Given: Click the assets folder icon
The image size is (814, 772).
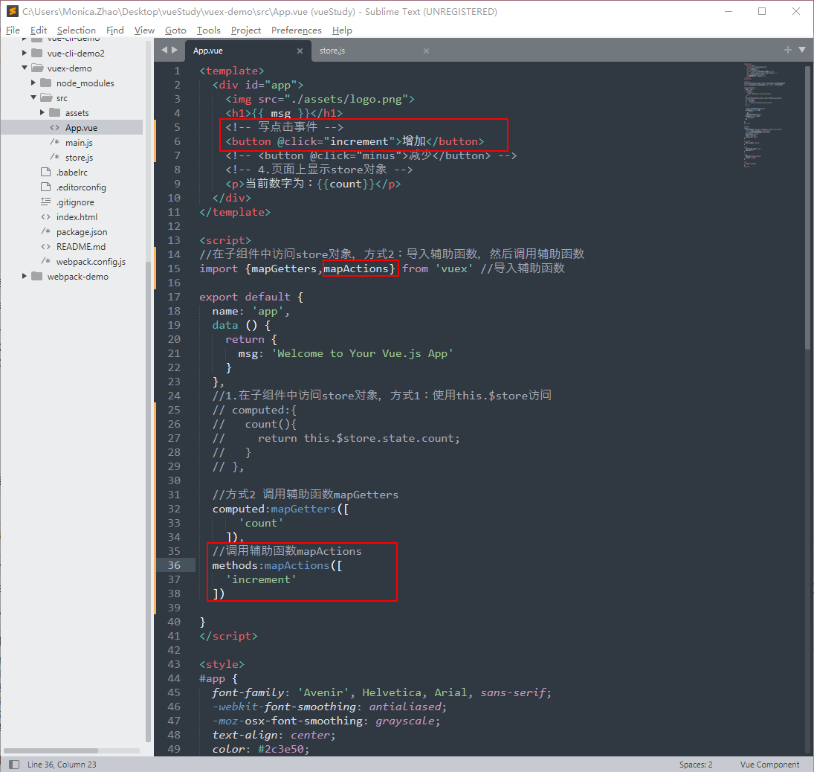Looking at the screenshot, I should (55, 113).
